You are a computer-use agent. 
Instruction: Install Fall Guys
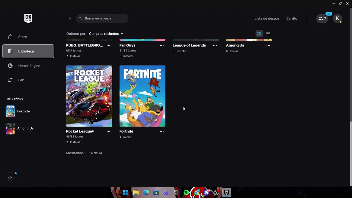coord(127,56)
